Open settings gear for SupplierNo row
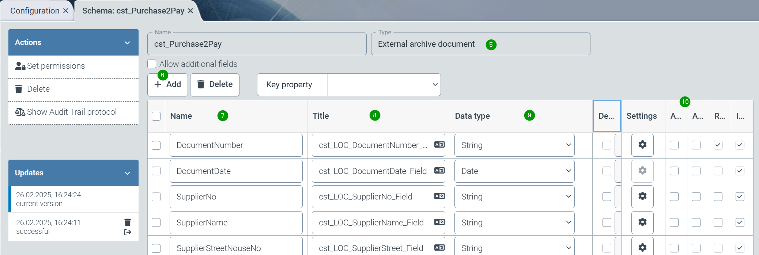The width and height of the screenshot is (759, 255). pos(642,197)
